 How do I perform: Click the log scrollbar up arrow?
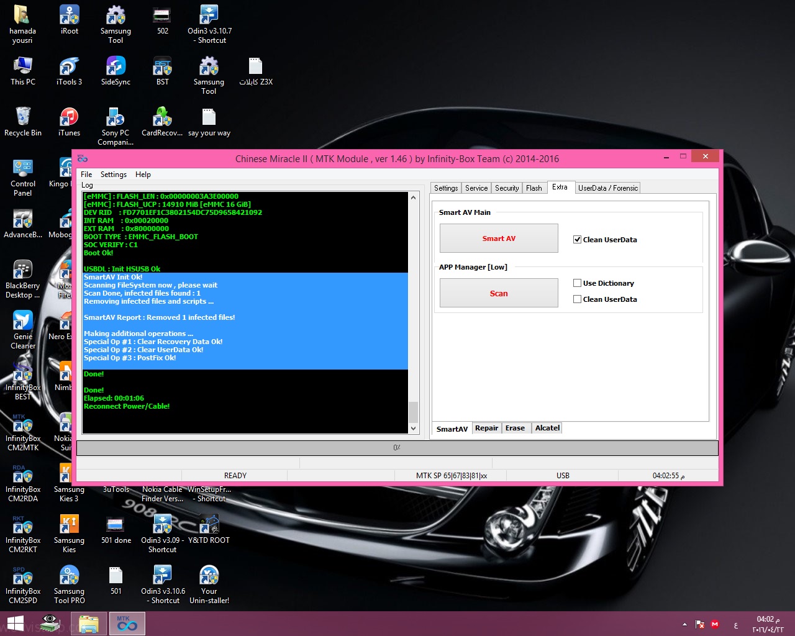point(413,198)
